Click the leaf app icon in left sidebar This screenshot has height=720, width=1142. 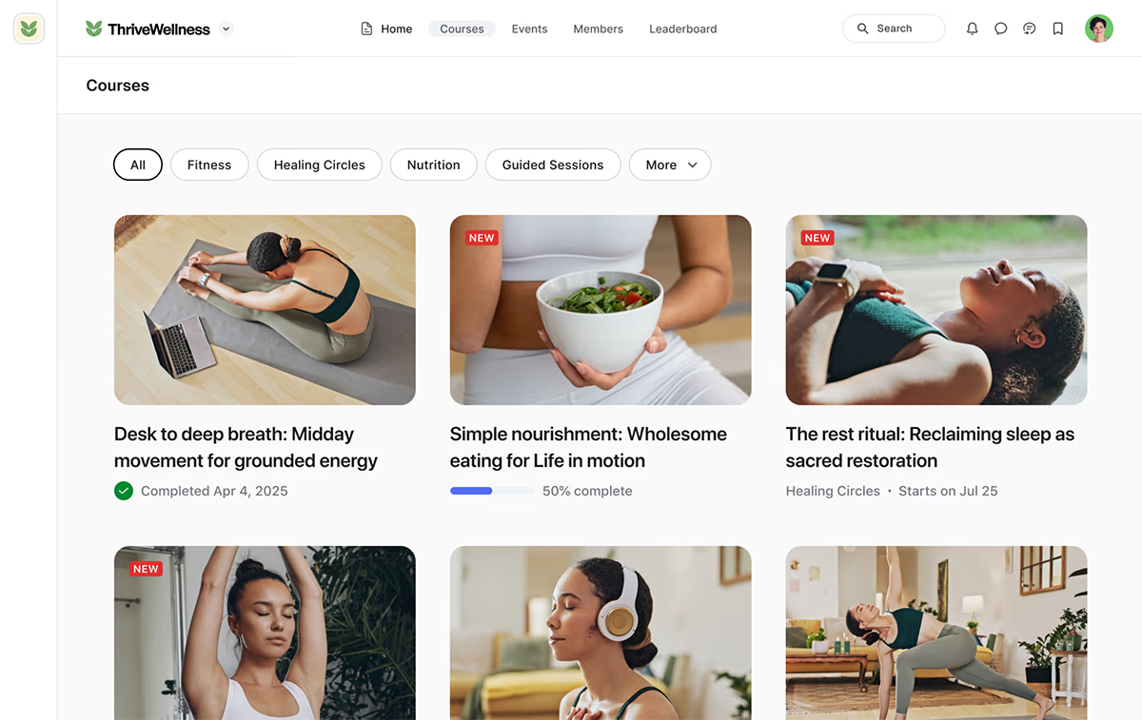(29, 29)
